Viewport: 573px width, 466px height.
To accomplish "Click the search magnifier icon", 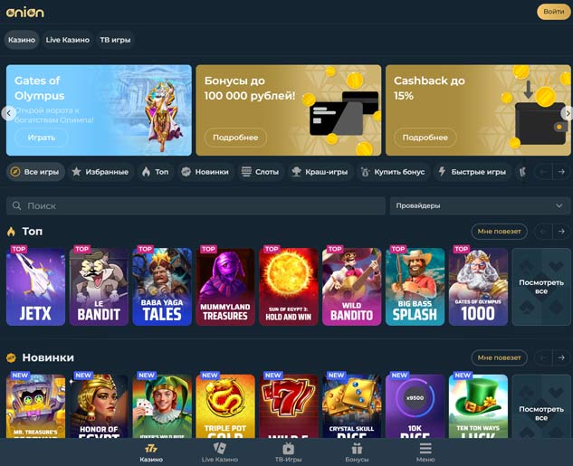I will [x=16, y=205].
